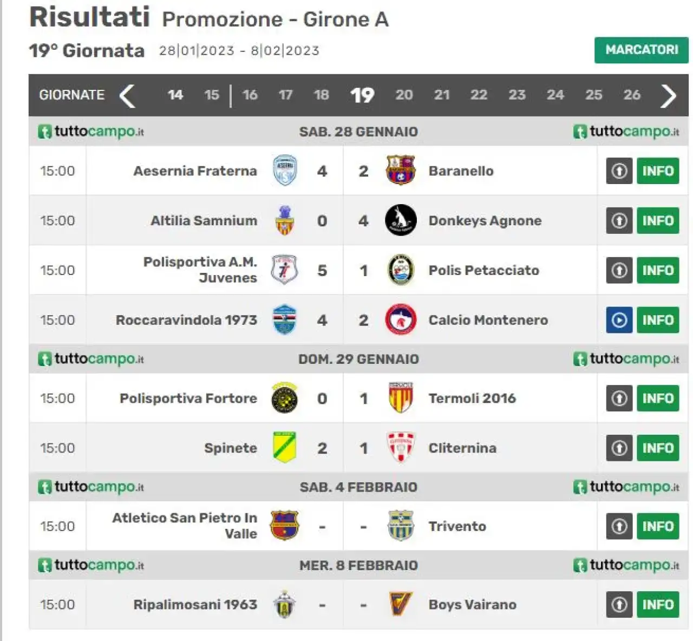The image size is (693, 641).
Task: Click the Polis Petacciato team crest
Action: tap(401, 270)
